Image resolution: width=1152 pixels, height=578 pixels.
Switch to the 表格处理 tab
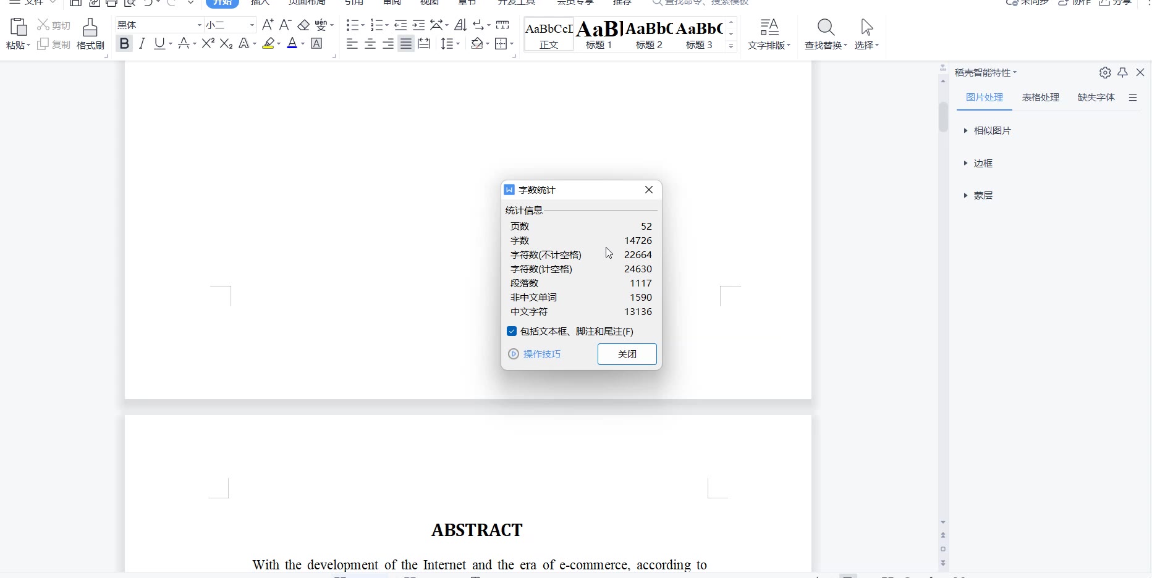[1041, 98]
